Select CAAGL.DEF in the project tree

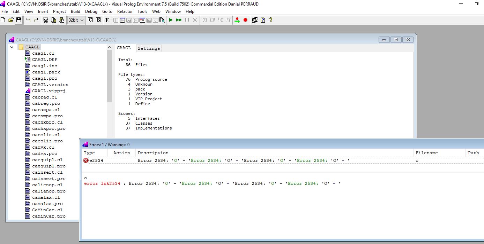click(44, 60)
